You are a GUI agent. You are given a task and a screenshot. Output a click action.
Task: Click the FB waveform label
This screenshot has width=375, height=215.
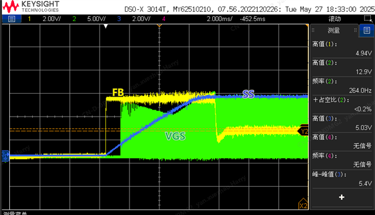pos(118,93)
